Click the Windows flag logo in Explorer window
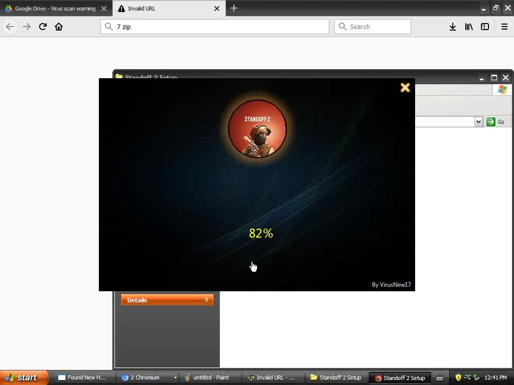This screenshot has height=385, width=514. coord(502,90)
